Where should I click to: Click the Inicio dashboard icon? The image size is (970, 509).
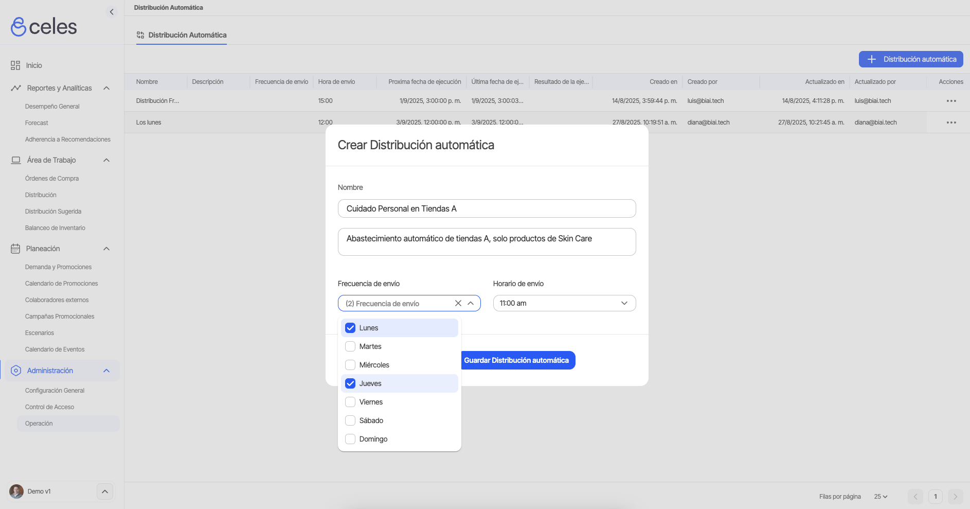(15, 65)
